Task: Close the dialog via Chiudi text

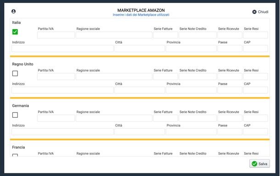Action: pyautogui.click(x=263, y=12)
